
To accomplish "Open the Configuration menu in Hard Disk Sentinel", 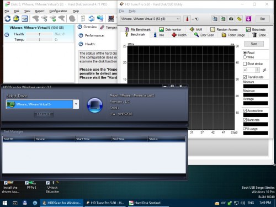I will [58, 11].
